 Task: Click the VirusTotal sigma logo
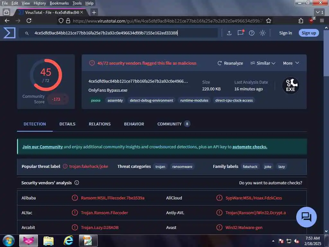tap(9, 33)
